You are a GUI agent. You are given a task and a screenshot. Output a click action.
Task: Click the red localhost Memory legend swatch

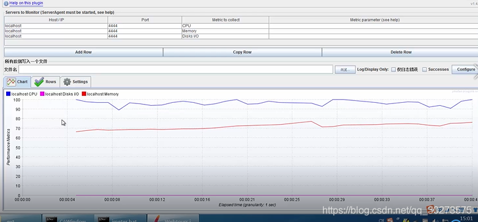click(x=84, y=94)
